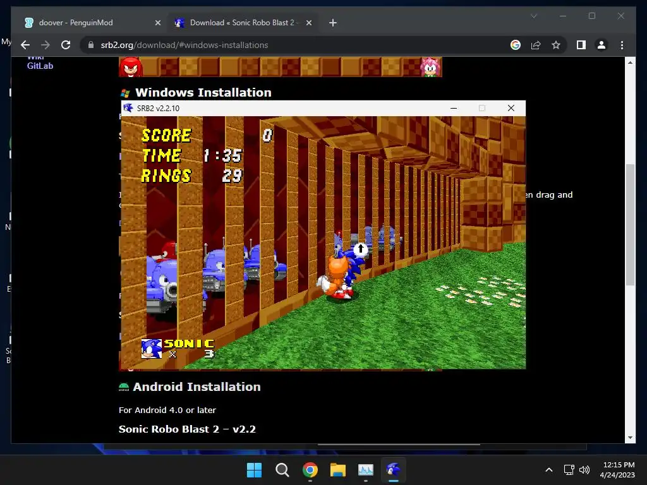The width and height of the screenshot is (647, 485).
Task: Open the GitLab sidebar link
Action: [40, 66]
